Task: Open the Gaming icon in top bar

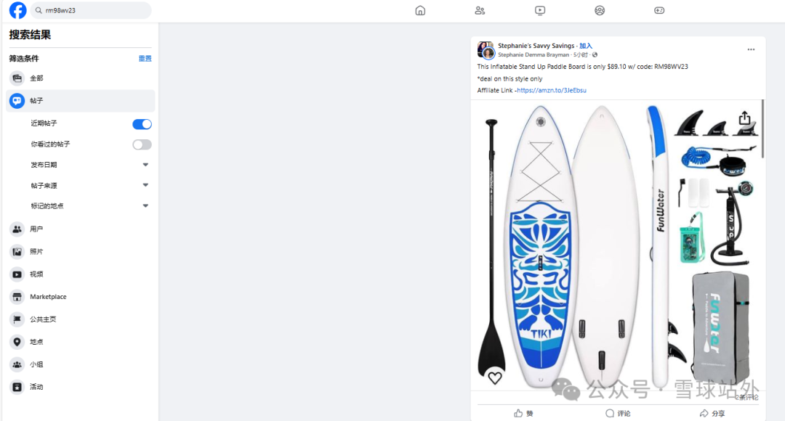Action: point(659,10)
